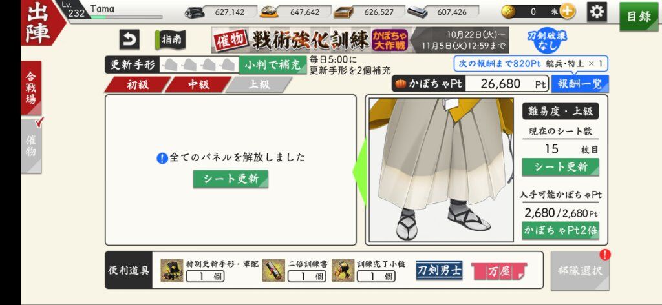Screen dimensions: 662x305
Task: Activate かぼちゃPt2倍 button
Action: pos(561,230)
